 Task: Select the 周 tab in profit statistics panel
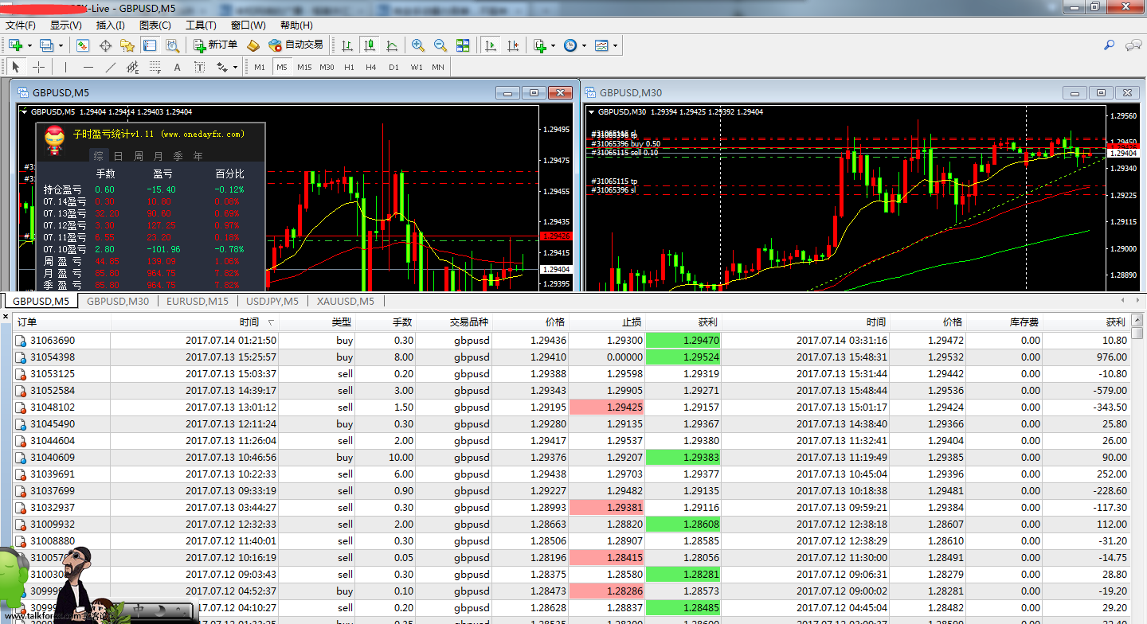point(139,156)
